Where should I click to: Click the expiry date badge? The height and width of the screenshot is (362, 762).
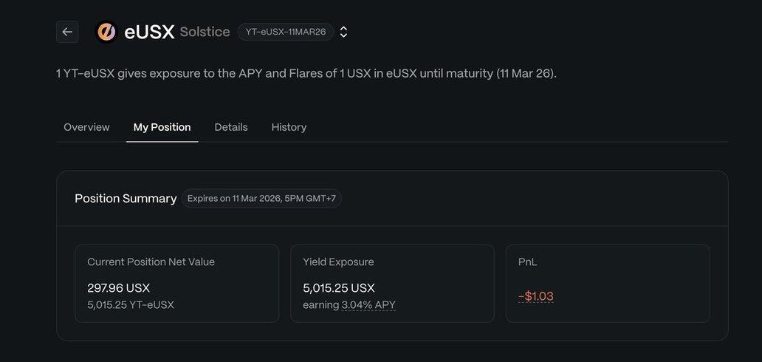pyautogui.click(x=261, y=198)
